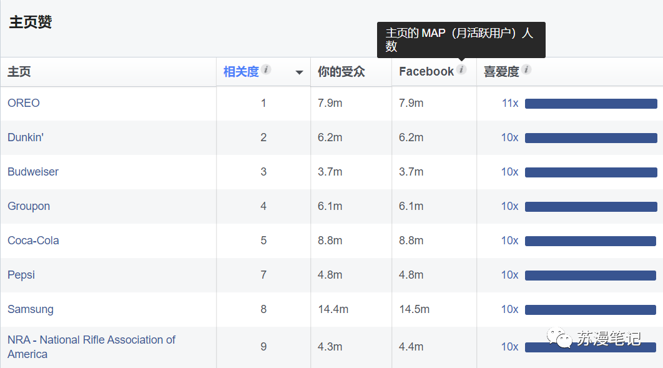Open the Dunkin' page link
663x368 pixels.
[x=26, y=137]
